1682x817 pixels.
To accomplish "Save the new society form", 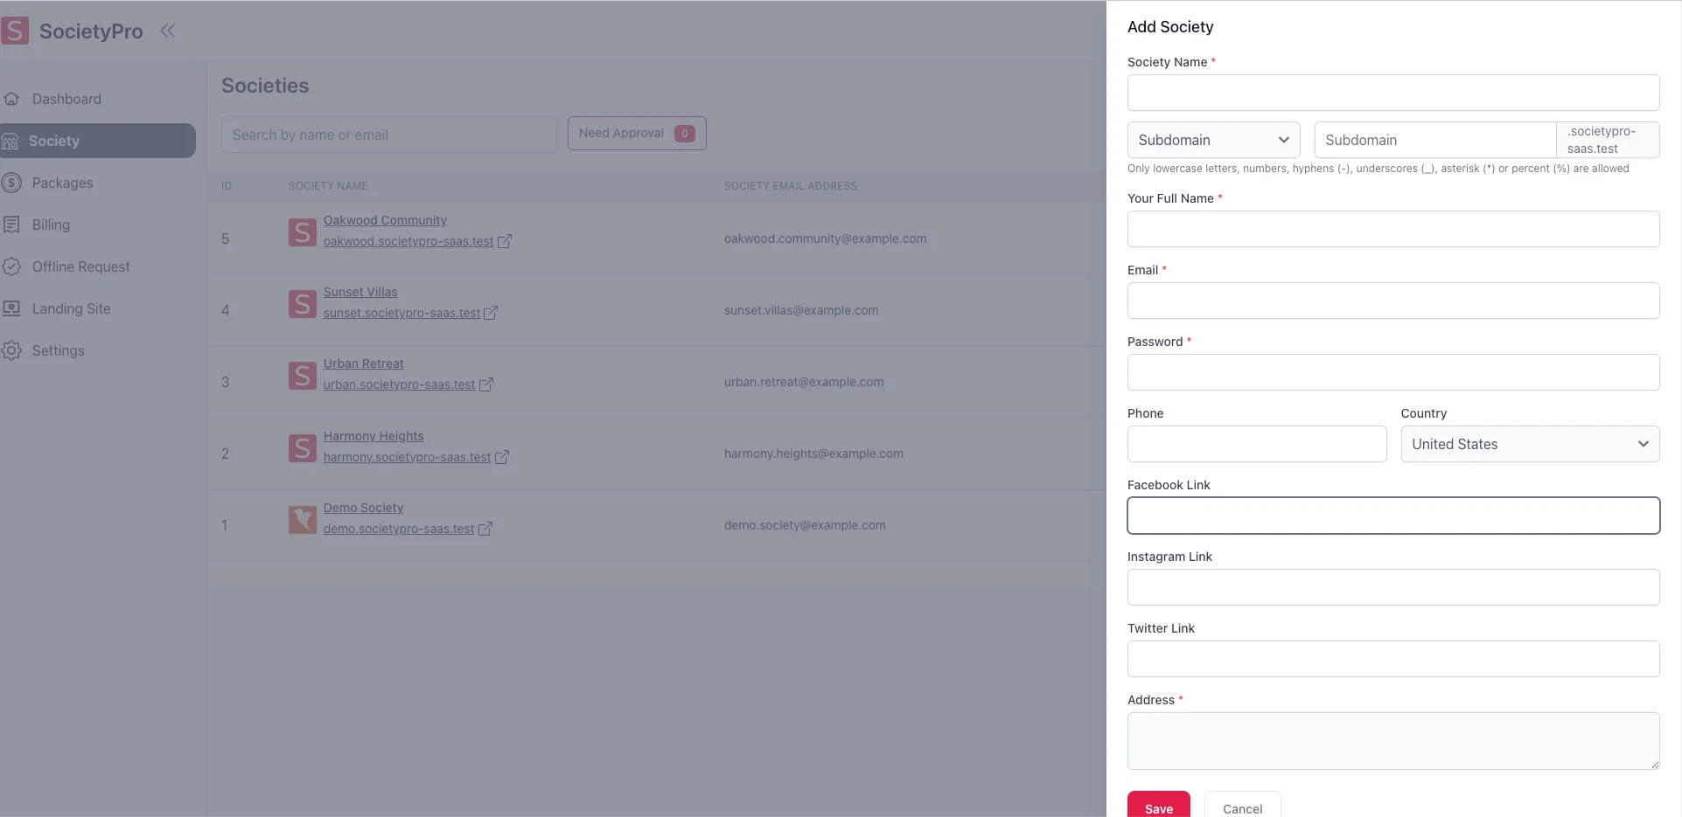I will point(1158,807).
